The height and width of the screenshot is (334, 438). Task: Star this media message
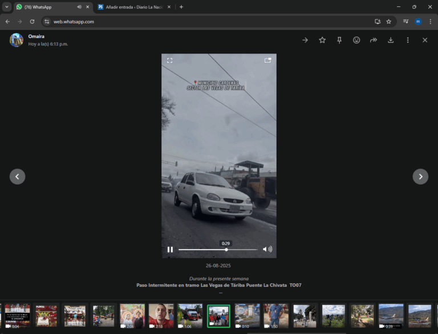[x=322, y=40]
